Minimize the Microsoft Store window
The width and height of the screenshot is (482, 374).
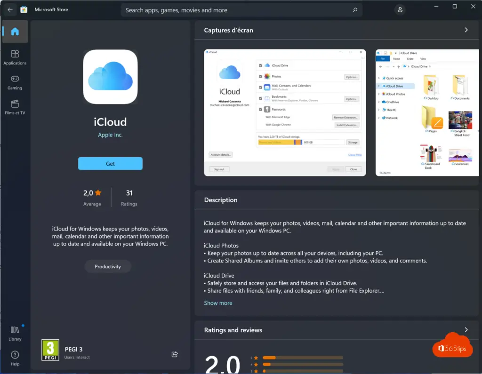(x=436, y=7)
